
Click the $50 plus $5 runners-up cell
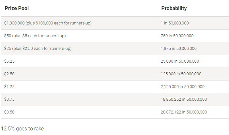click(35, 36)
